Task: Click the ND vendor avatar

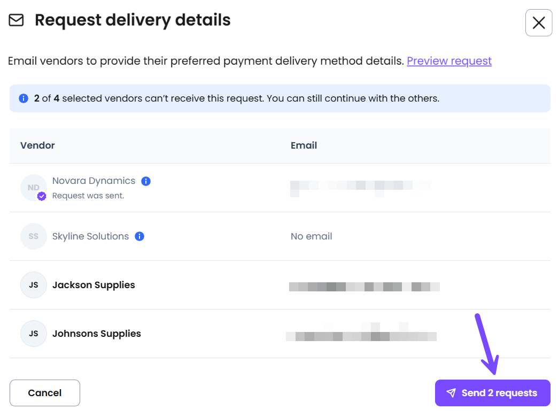Action: (x=34, y=188)
